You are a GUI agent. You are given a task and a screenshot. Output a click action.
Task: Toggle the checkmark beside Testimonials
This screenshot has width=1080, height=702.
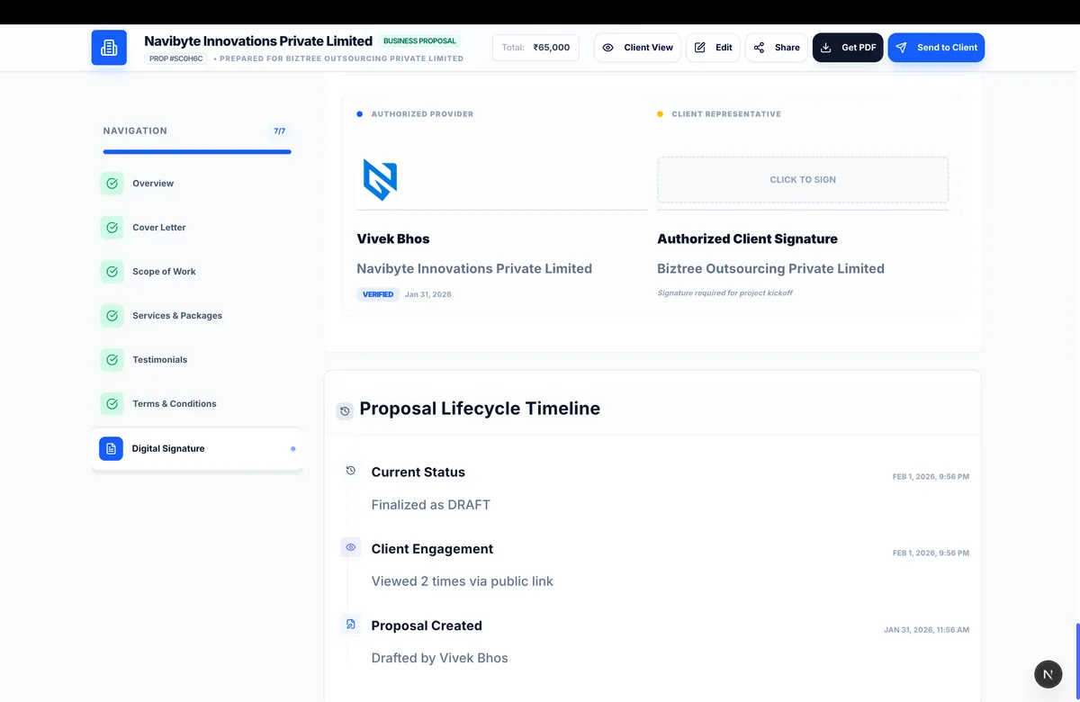pyautogui.click(x=112, y=359)
